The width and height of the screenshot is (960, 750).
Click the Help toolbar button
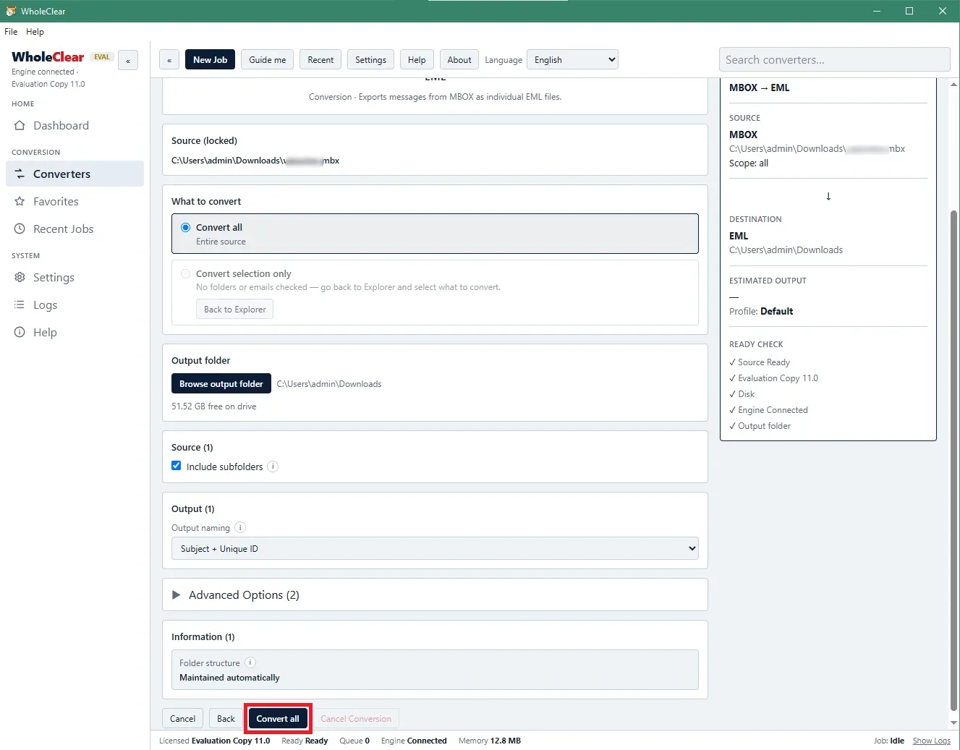pyautogui.click(x=417, y=60)
